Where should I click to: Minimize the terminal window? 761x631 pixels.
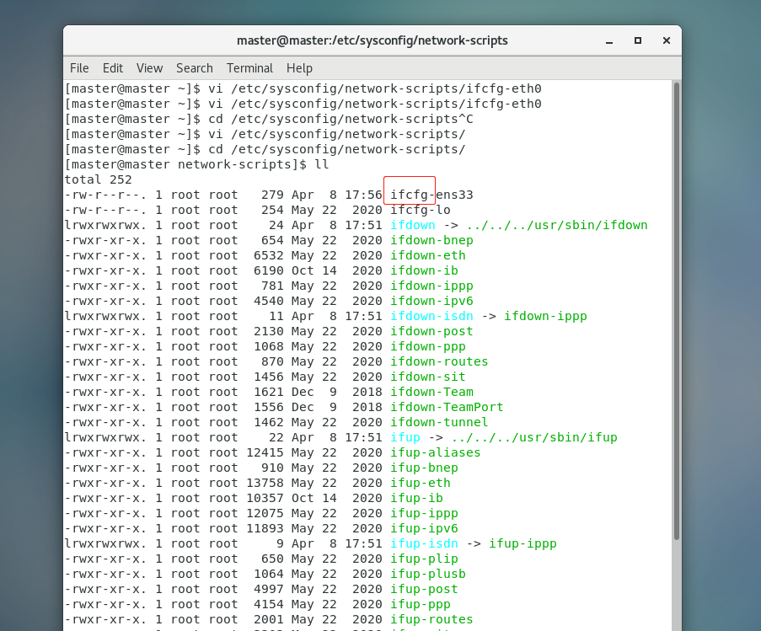[x=609, y=40]
